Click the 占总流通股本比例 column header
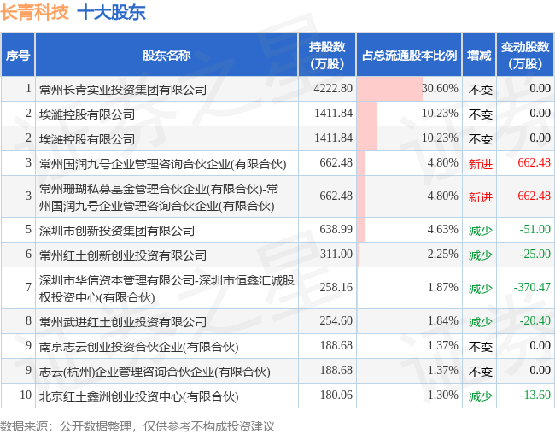 (409, 56)
